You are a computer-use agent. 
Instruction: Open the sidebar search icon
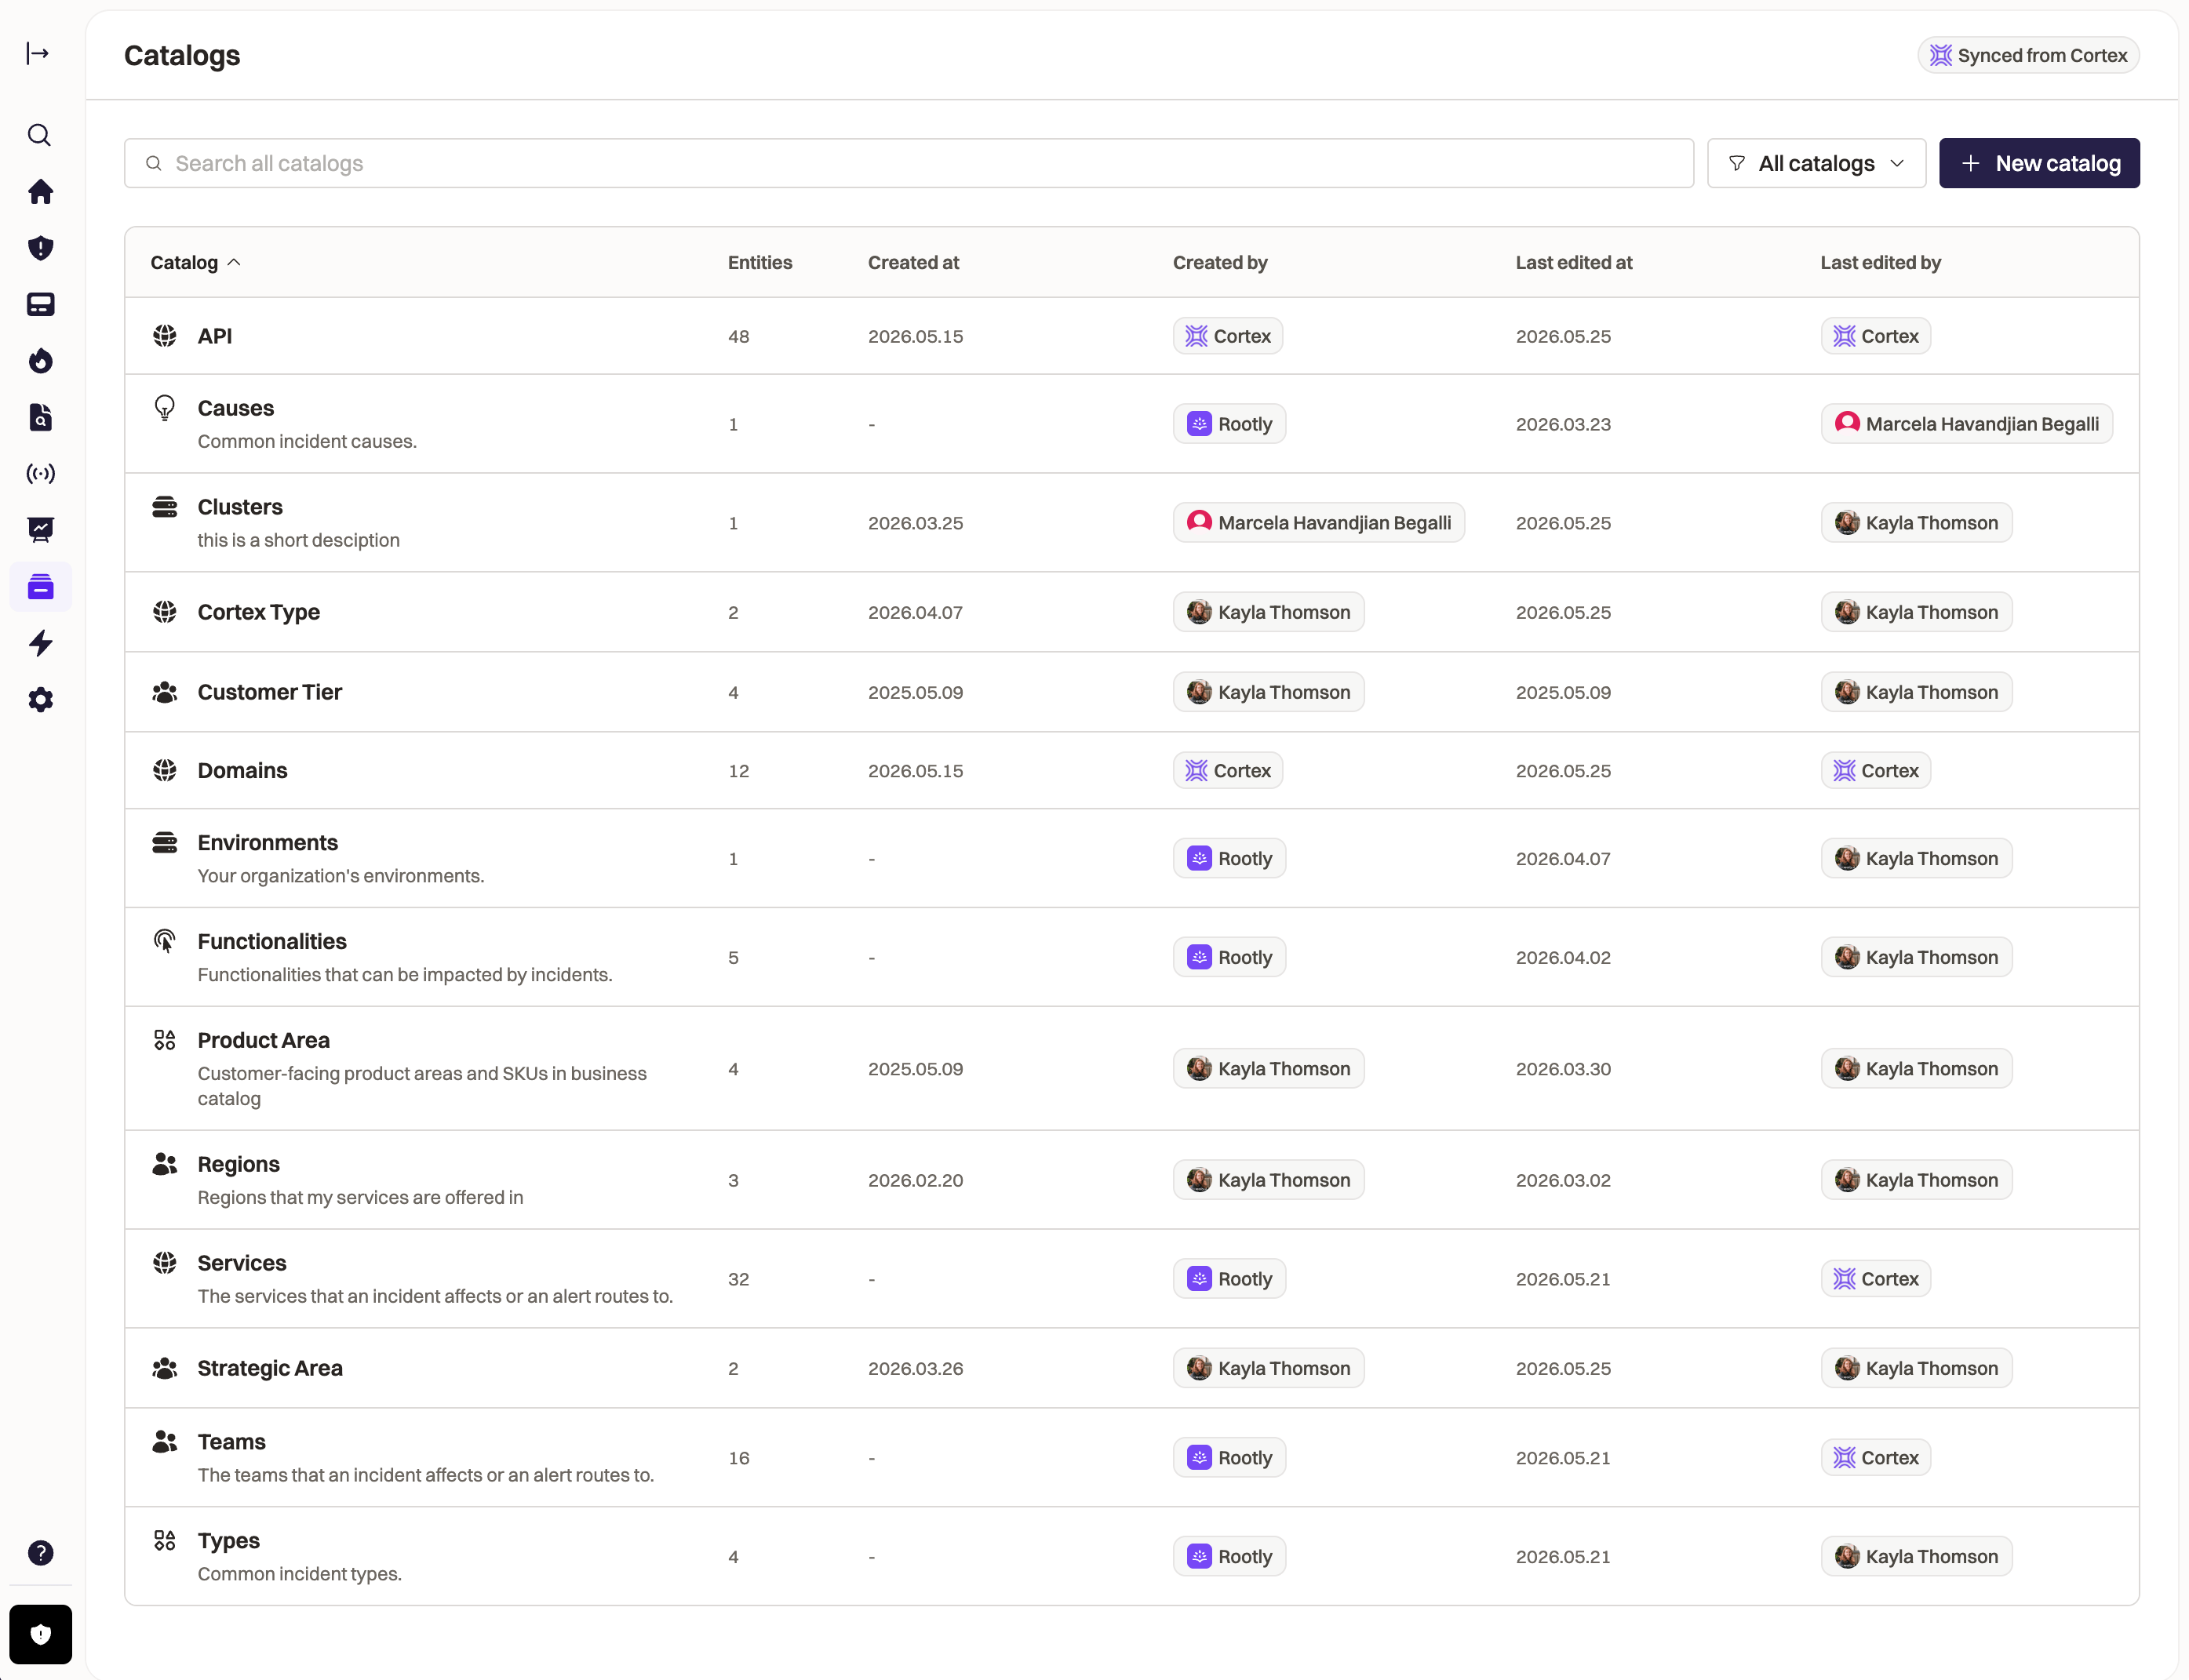(x=39, y=135)
